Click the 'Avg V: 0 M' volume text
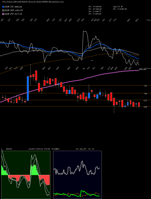Viewport: 151px width, 199px height. click(x=118, y=7)
